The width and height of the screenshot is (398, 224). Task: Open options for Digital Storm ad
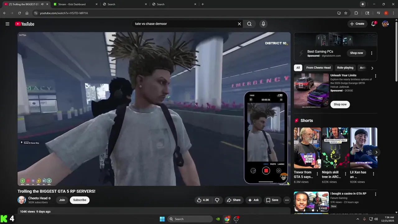tap(372, 53)
